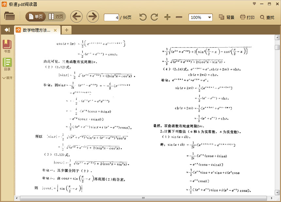Rotate the page clockwise

(x=154, y=17)
